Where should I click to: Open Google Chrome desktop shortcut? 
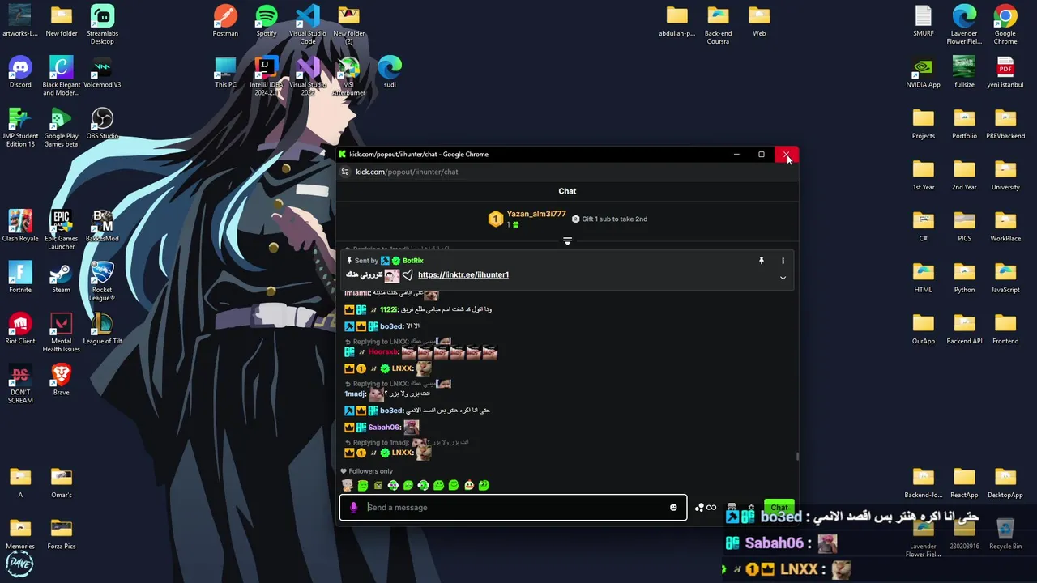click(x=1005, y=24)
